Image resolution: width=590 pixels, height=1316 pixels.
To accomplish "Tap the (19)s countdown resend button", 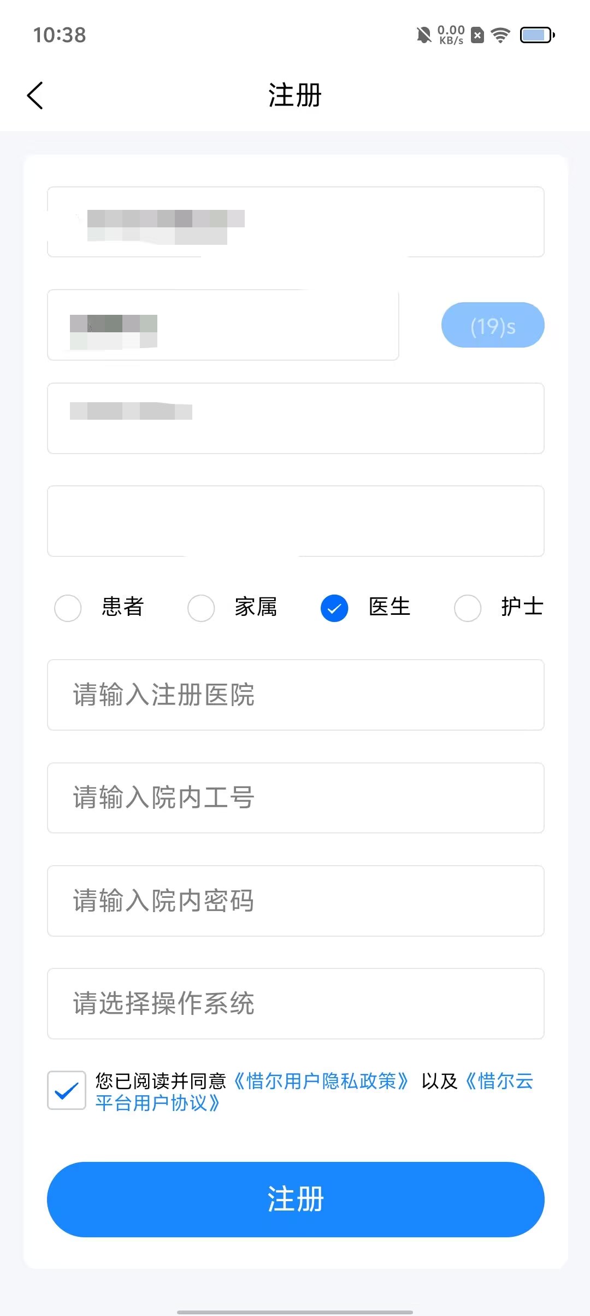I will pos(493,325).
